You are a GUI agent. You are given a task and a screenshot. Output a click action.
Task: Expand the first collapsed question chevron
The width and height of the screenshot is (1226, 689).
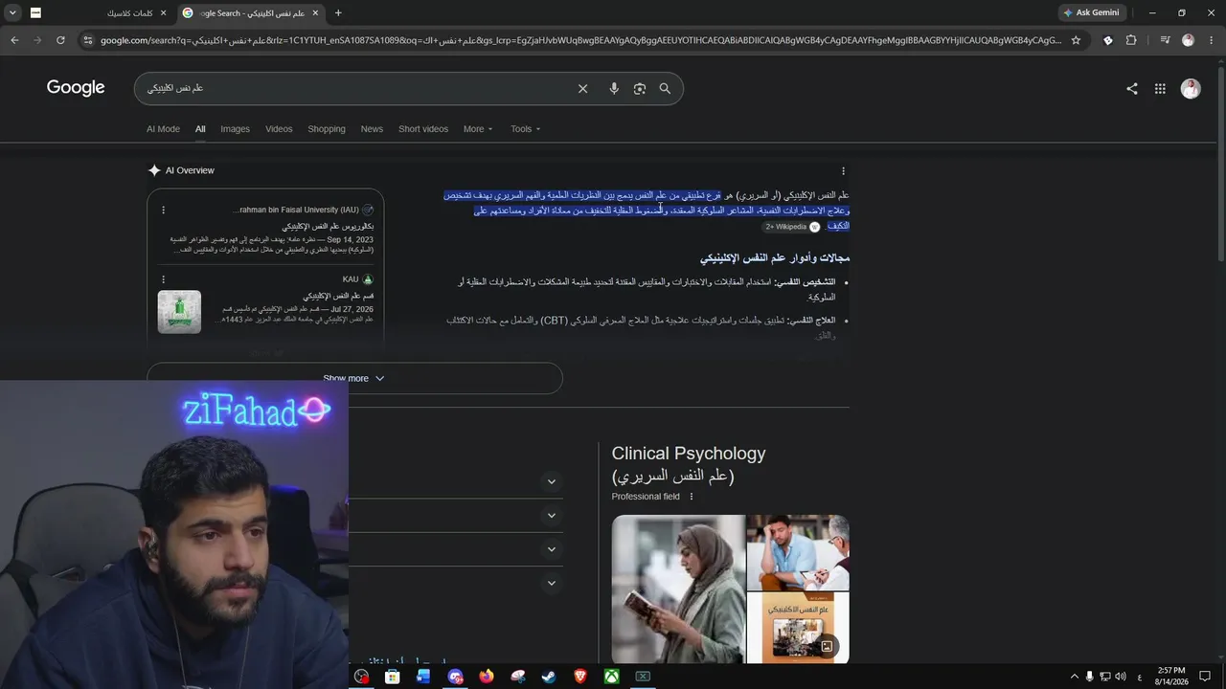[x=551, y=481]
